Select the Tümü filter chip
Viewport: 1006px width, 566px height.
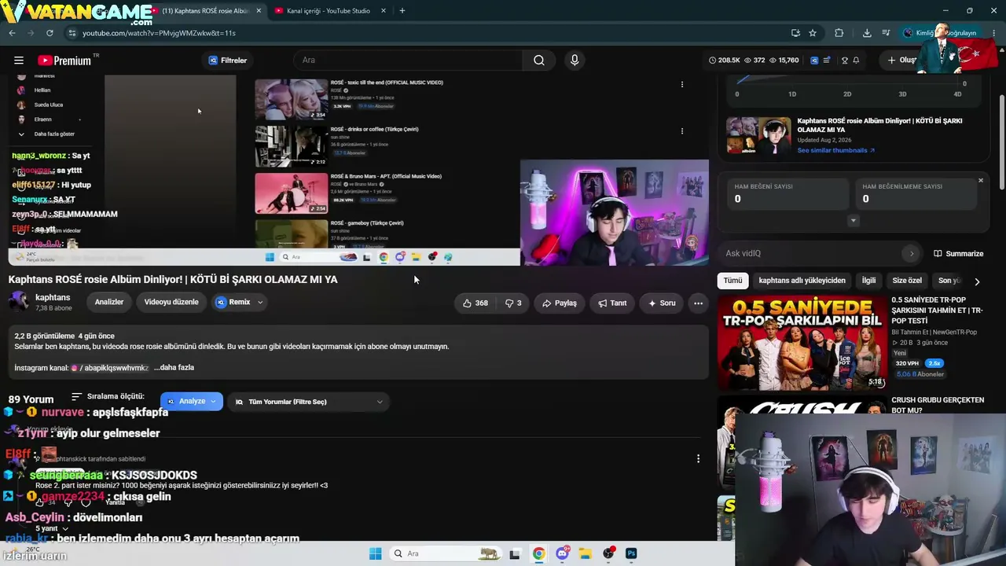pos(732,281)
